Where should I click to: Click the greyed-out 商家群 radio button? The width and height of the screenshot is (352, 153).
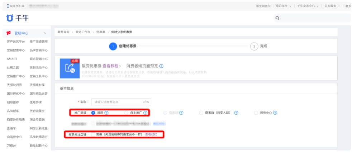click(x=166, y=113)
